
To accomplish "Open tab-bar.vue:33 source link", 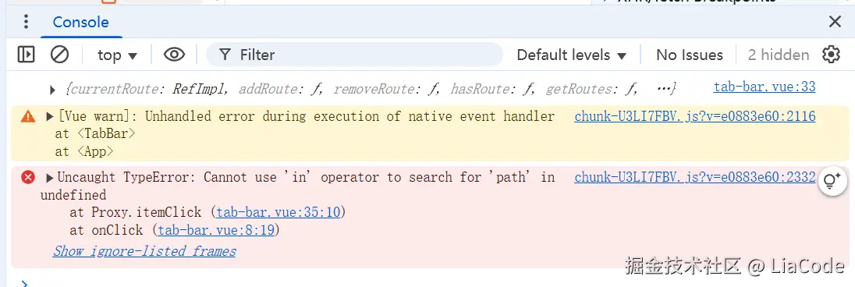I will coord(765,87).
